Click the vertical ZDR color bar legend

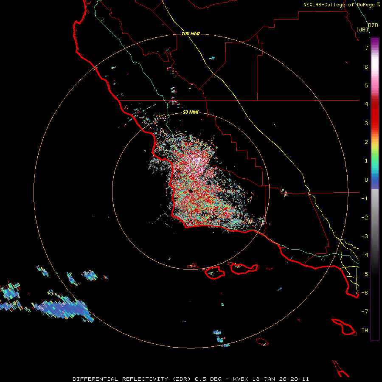[x=375, y=189]
